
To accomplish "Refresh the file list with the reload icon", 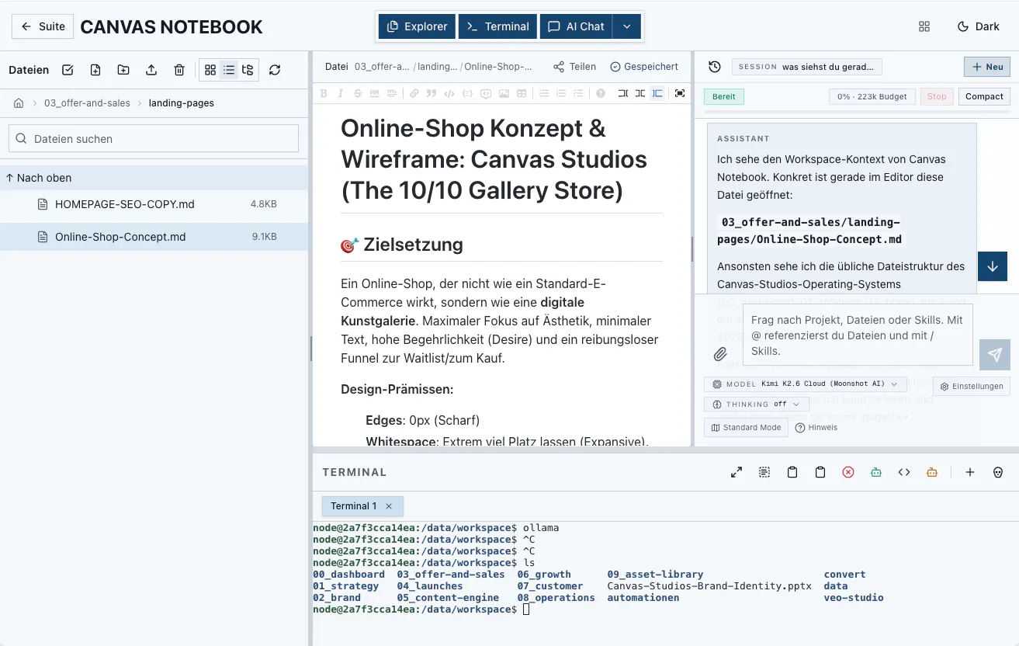I will 275,70.
